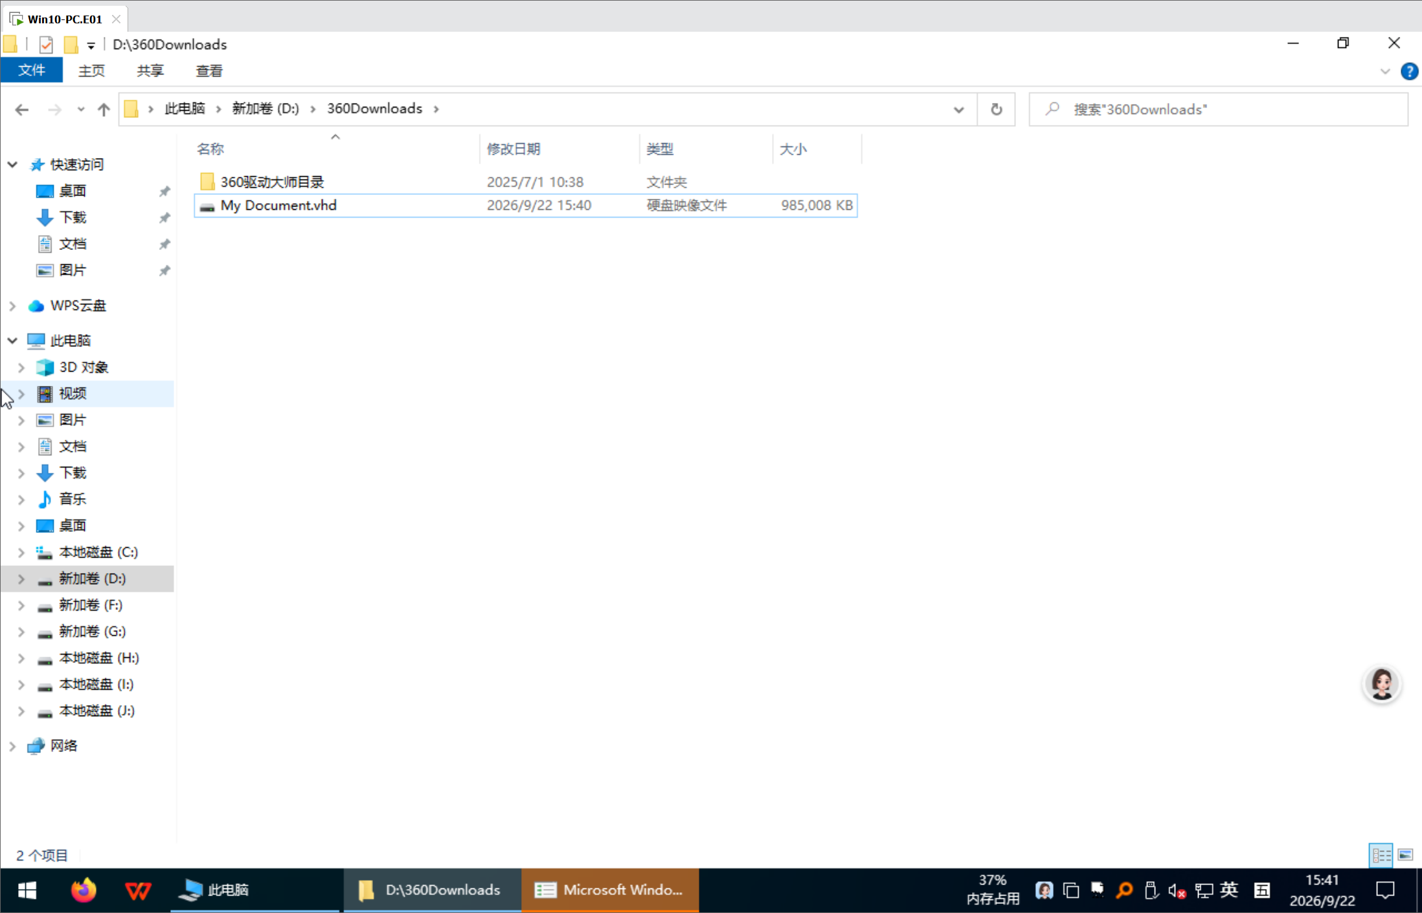The width and height of the screenshot is (1422, 913).
Task: Open the Windows Start menu
Action: tap(27, 890)
